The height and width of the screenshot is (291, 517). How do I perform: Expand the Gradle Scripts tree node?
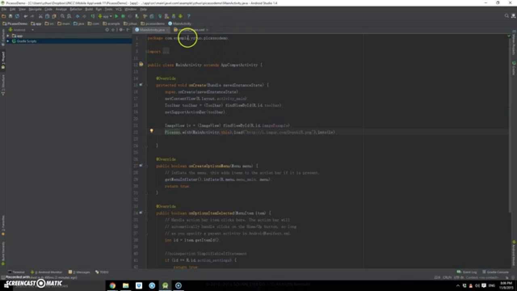pyautogui.click(x=8, y=41)
